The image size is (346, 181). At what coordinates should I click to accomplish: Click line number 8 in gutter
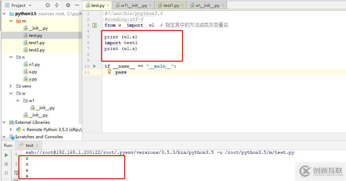pyautogui.click(x=88, y=54)
